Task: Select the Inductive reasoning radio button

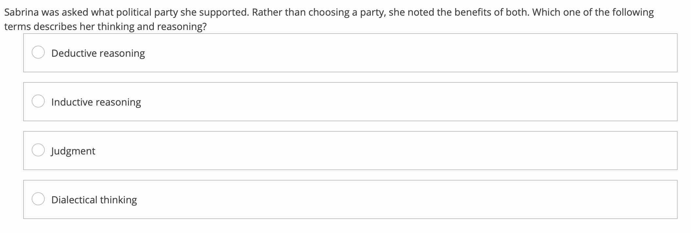Action: pos(39,101)
